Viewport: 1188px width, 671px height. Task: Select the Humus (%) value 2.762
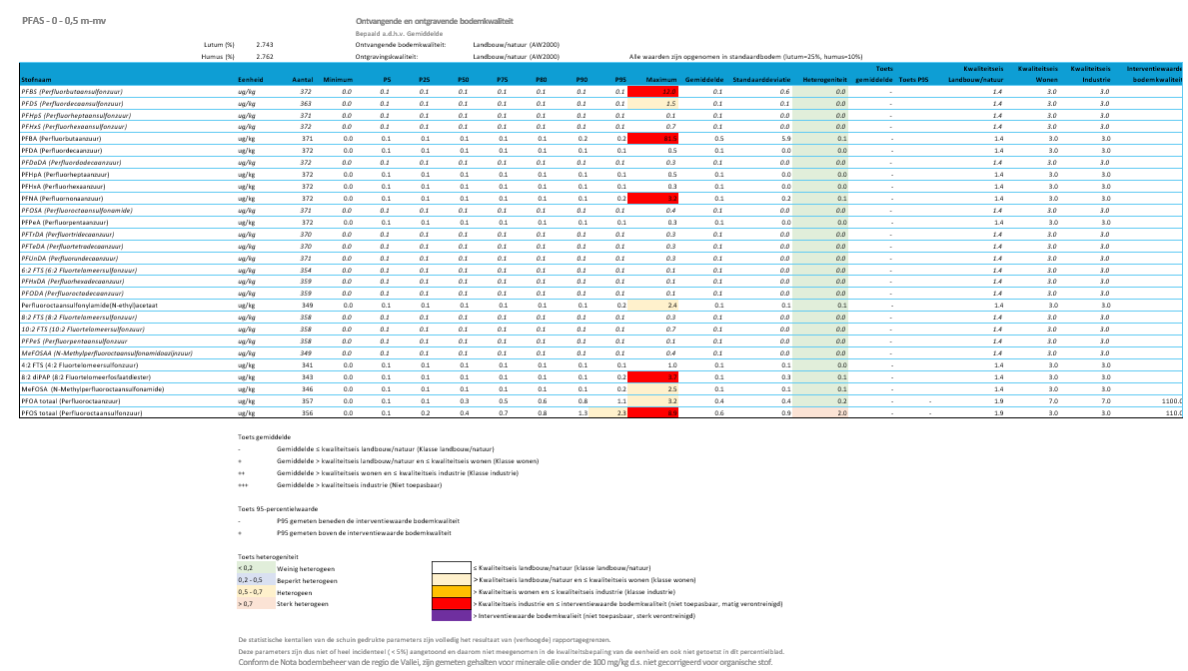[265, 57]
